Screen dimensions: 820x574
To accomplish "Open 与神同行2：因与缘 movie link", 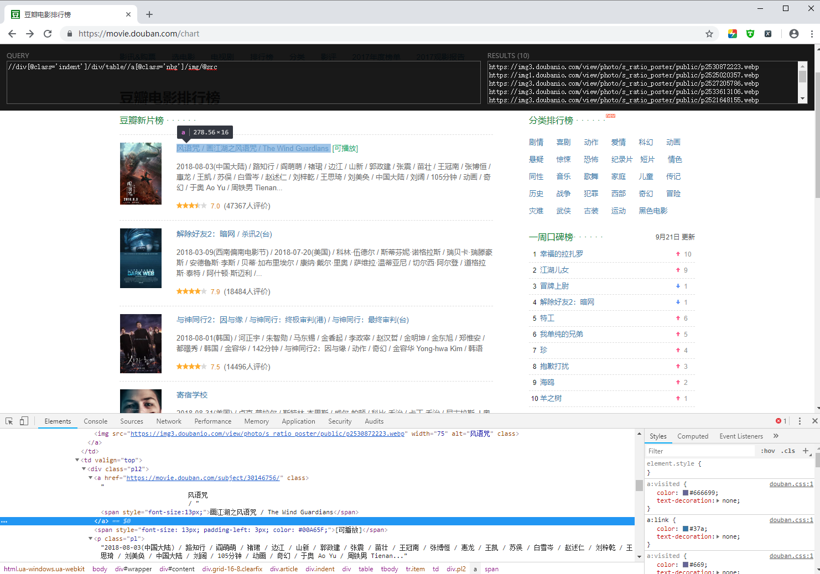I will pos(293,320).
